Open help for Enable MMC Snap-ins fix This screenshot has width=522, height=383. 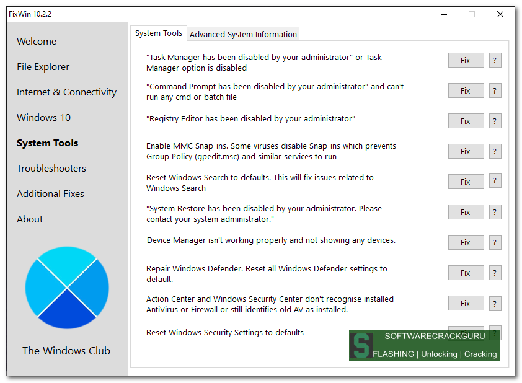[495, 151]
